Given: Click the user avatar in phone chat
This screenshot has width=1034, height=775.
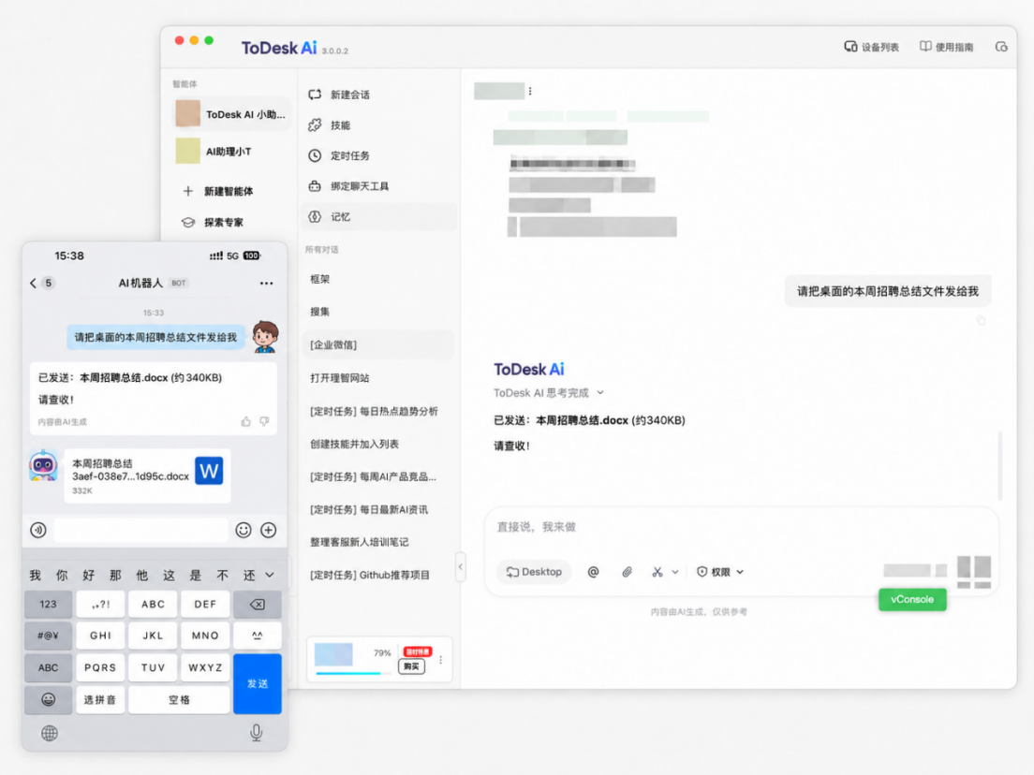Looking at the screenshot, I should click(x=265, y=337).
